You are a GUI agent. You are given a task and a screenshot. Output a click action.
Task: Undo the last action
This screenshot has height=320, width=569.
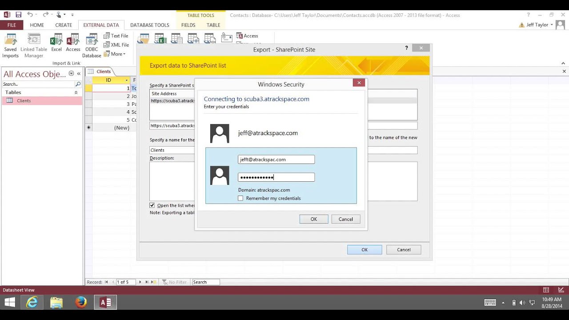pos(30,15)
